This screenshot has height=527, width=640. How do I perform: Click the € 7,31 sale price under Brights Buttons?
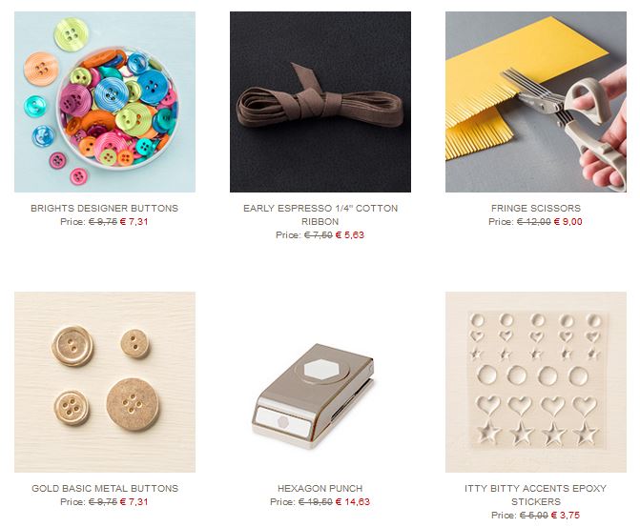coord(134,221)
